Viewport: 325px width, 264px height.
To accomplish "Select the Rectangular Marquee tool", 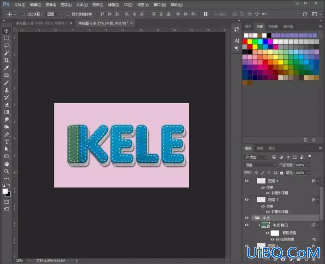I will coord(6,38).
